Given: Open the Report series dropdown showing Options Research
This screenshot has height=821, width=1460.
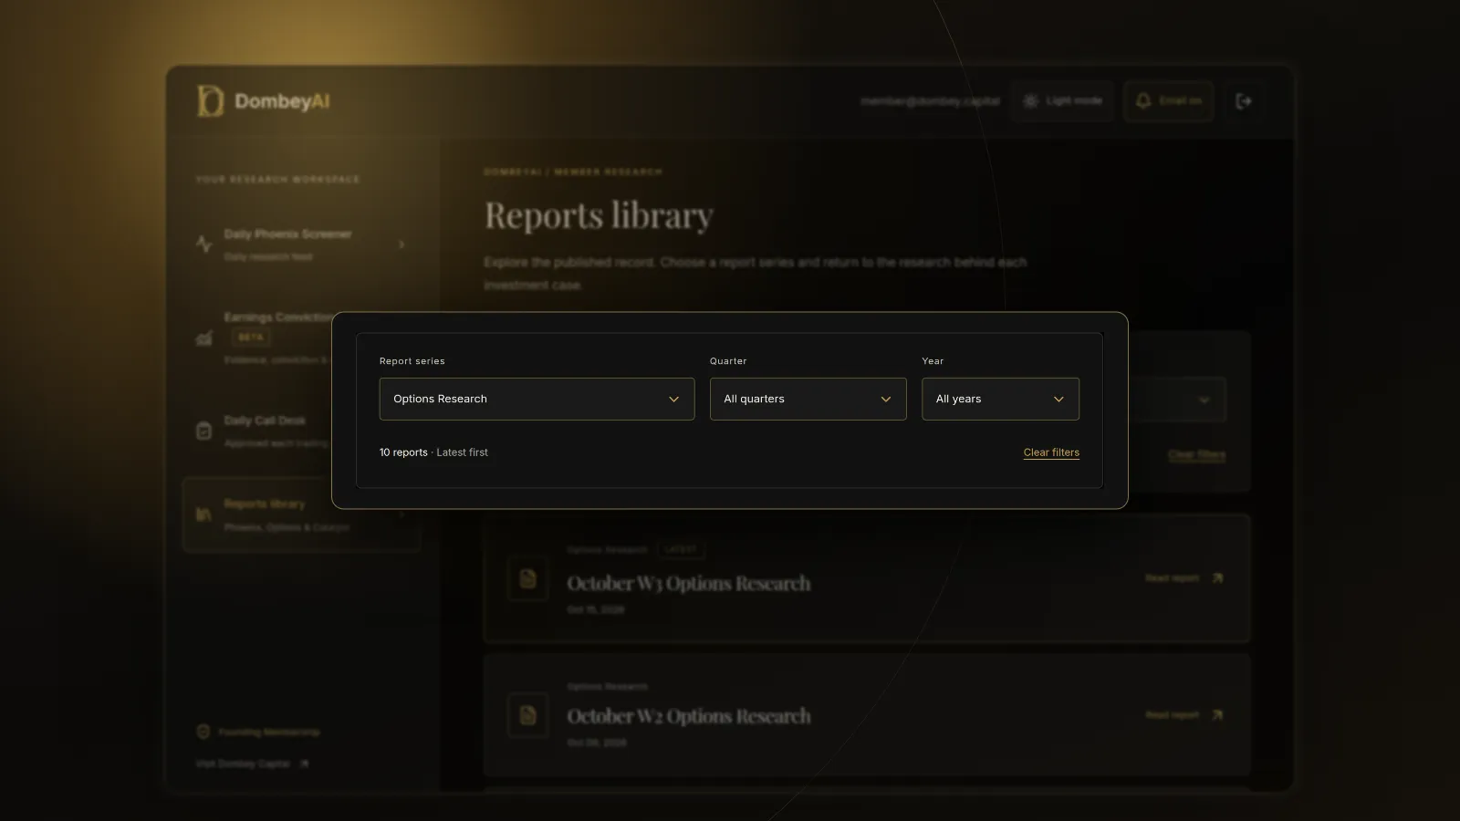Looking at the screenshot, I should click(537, 399).
